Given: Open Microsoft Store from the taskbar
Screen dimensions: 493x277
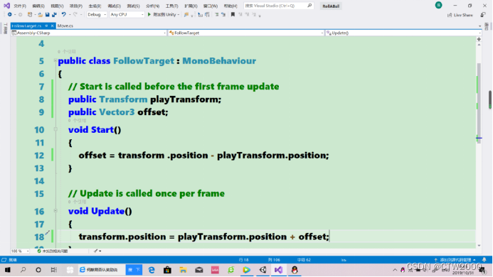Looking at the screenshot, I should (x=167, y=270).
